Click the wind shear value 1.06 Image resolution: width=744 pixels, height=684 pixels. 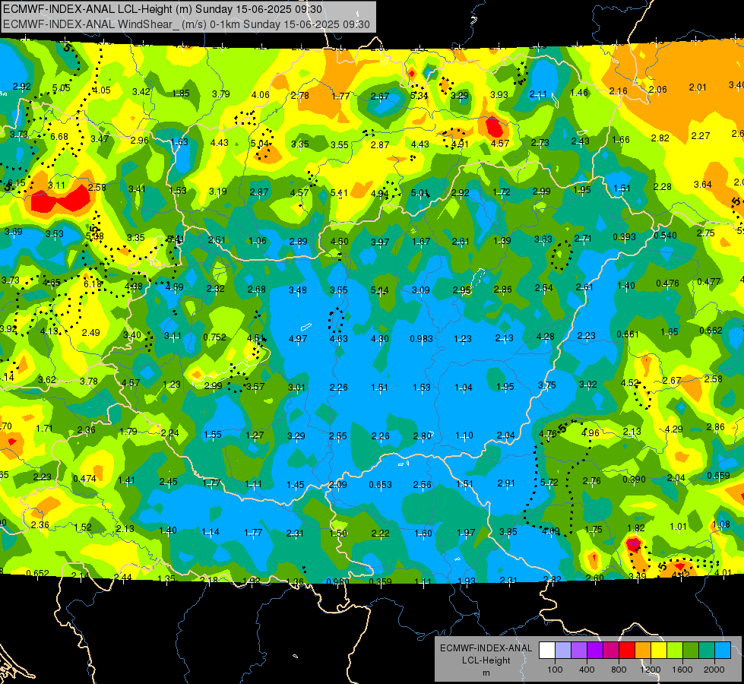(x=258, y=241)
